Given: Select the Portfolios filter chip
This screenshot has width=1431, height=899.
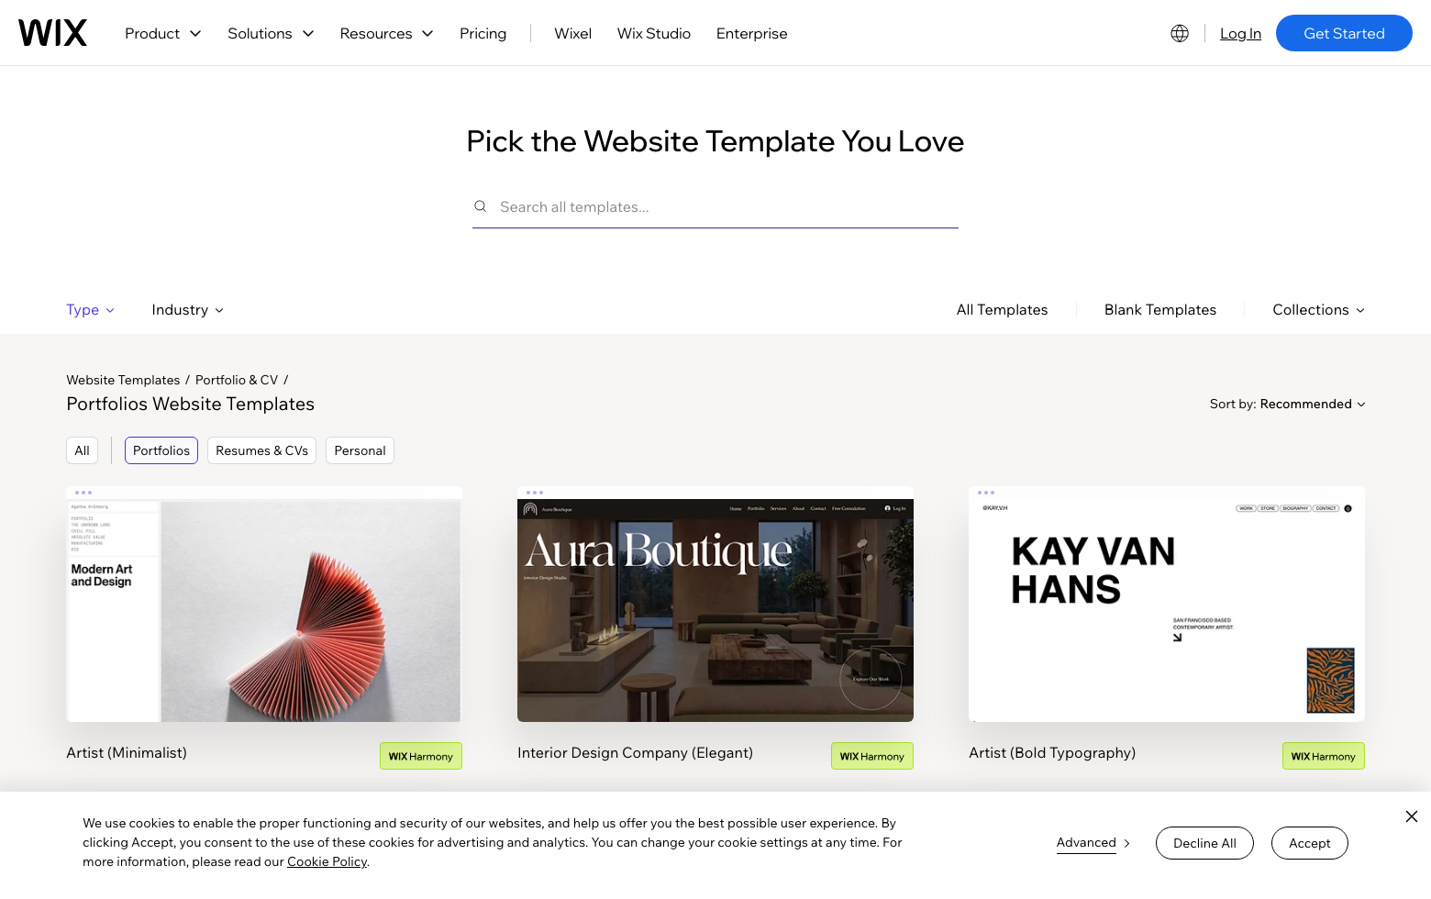Looking at the screenshot, I should (x=161, y=450).
